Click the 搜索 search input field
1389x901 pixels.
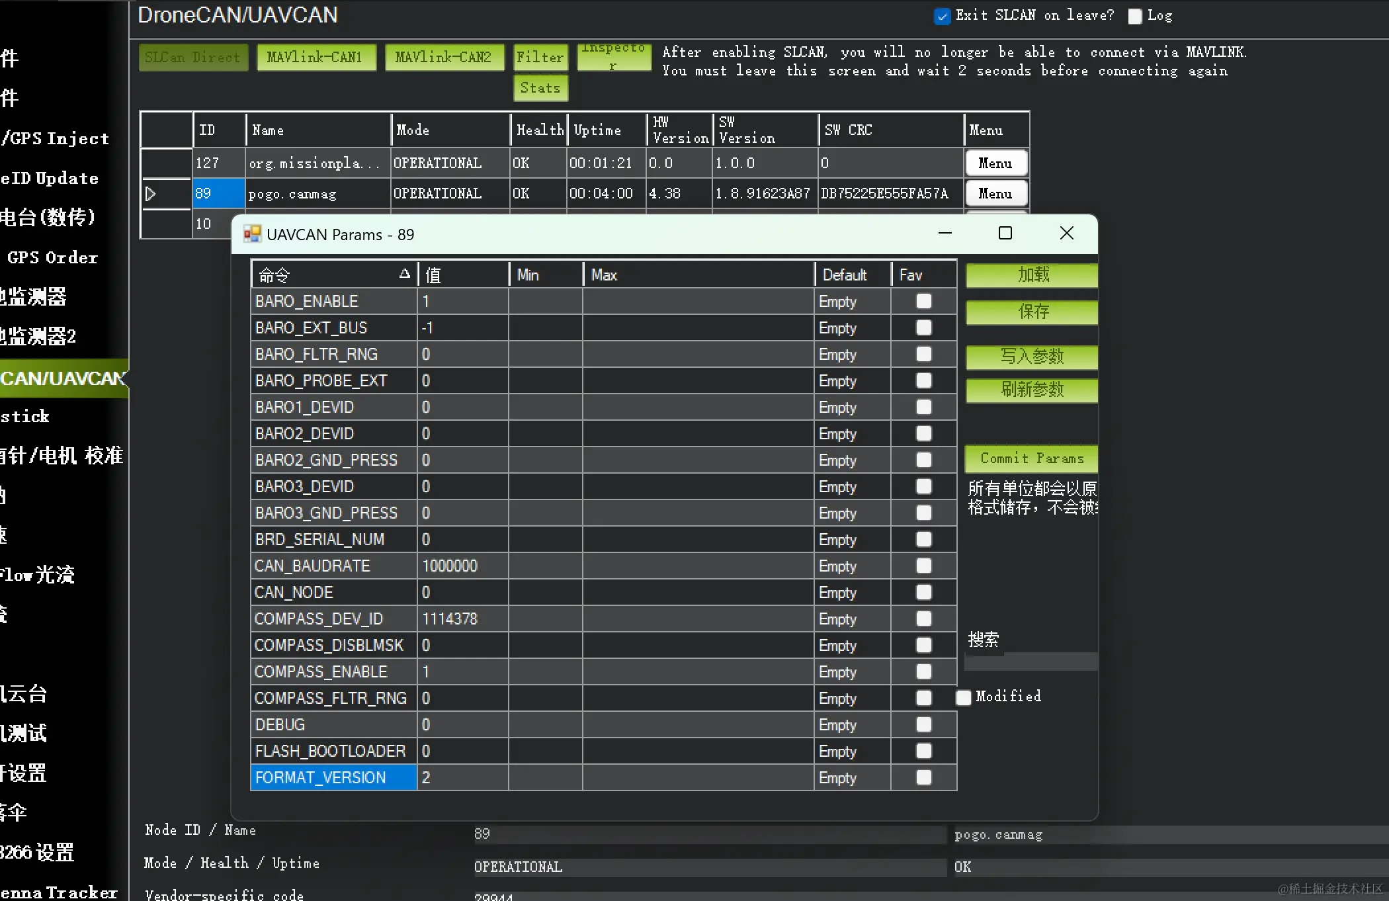pyautogui.click(x=1031, y=662)
